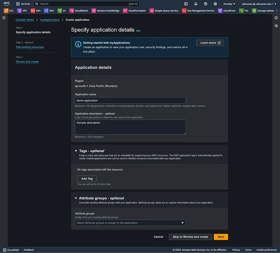Open the history clock icon on right edge
This screenshot has height=253, width=280.
[x=276, y=26]
